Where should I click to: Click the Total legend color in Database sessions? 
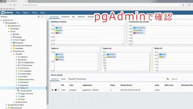(57, 28)
